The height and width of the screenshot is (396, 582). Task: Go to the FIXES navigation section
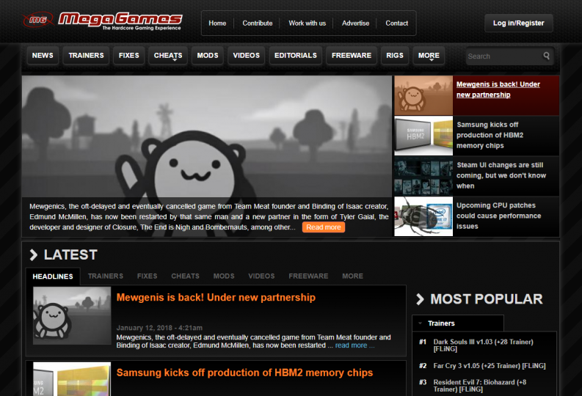[128, 56]
